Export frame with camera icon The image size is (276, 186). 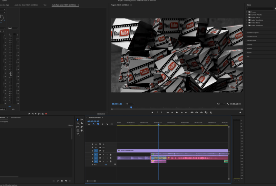201,113
